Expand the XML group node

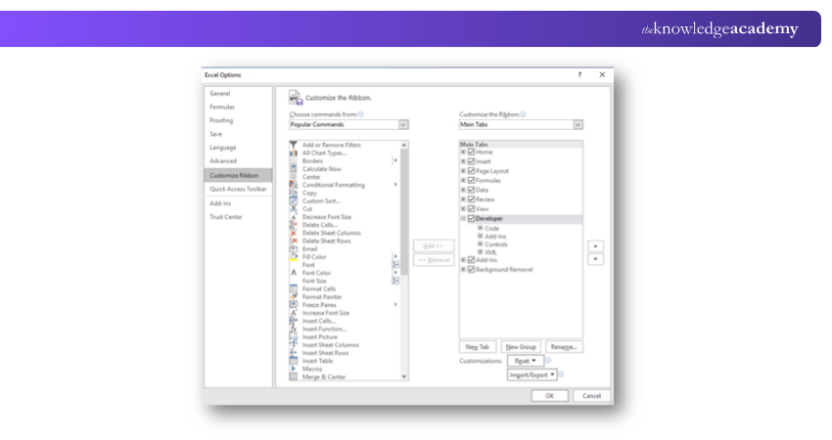tap(481, 252)
